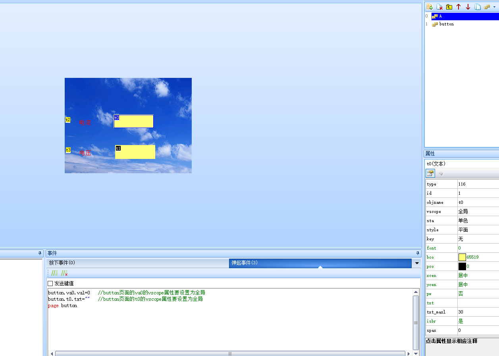
Task: Click the code line button.va0.val=0
Action: (x=69, y=292)
